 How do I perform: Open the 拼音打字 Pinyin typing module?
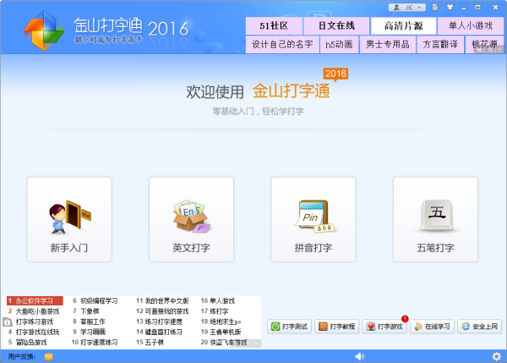[313, 219]
